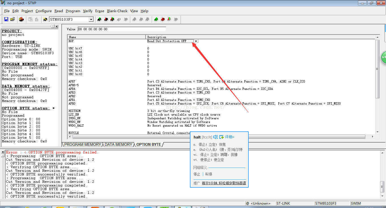Expand the Read Out Protection OFF dropdown
Screen dimensions: 386x208
click(x=196, y=41)
